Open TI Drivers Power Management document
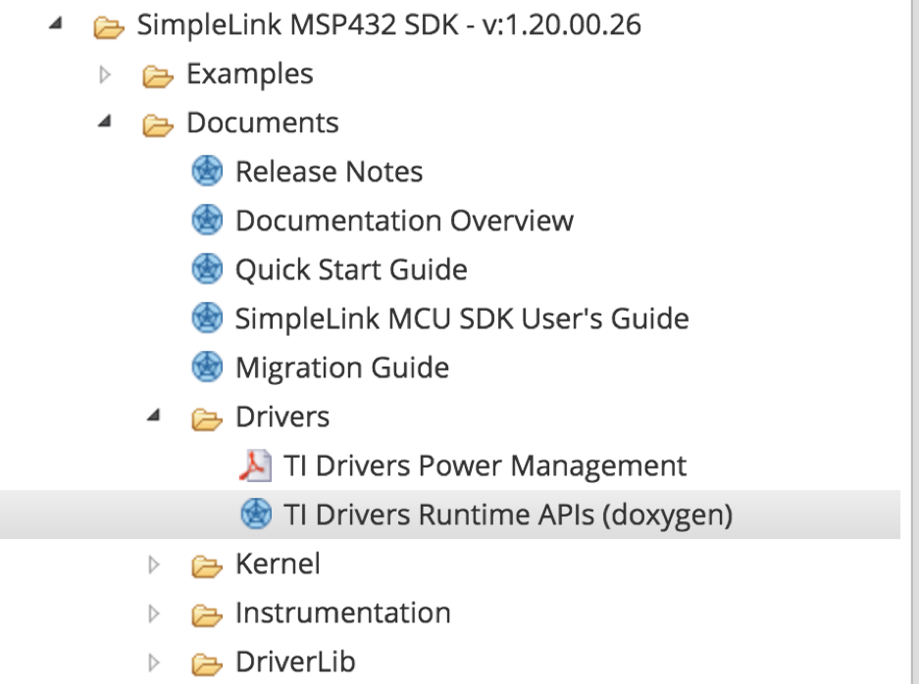The image size is (919, 684). click(x=484, y=465)
